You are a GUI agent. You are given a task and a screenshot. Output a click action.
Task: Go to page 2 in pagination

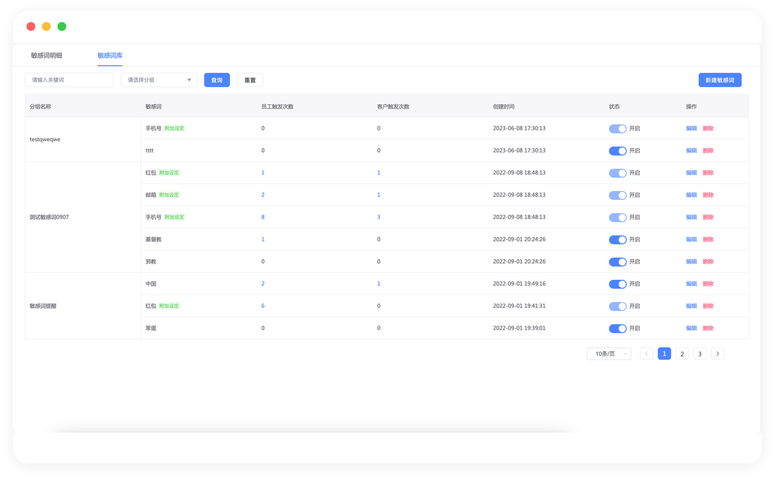[682, 354]
